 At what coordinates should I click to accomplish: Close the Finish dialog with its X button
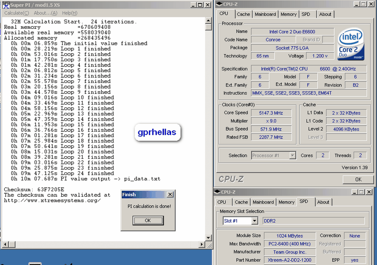(170, 194)
